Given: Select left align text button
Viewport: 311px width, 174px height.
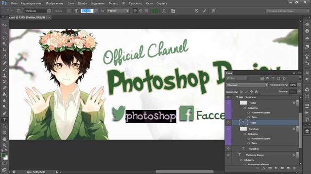Looking at the screenshot, I should (x=135, y=11).
